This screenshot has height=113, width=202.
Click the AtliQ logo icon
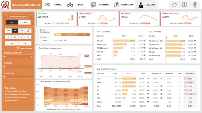tap(5, 5)
